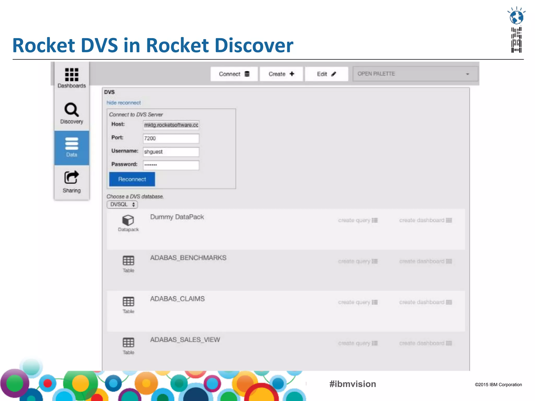
Task: Click the Dummy DataPack cube icon
Action: click(128, 220)
